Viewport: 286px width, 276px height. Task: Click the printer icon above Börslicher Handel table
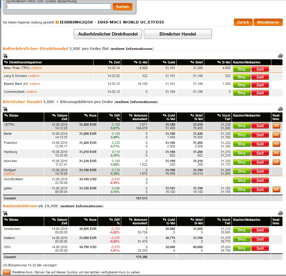pos(280,109)
